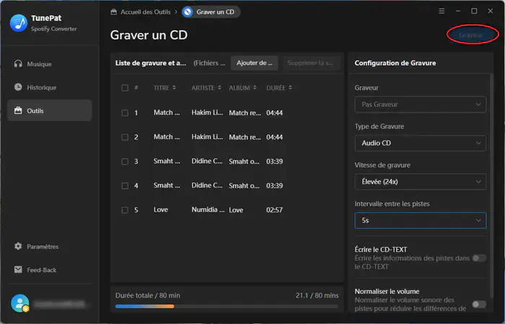This screenshot has width=505, height=324.
Task: Click the 'Numidia ...' artist cell
Action: click(208, 210)
